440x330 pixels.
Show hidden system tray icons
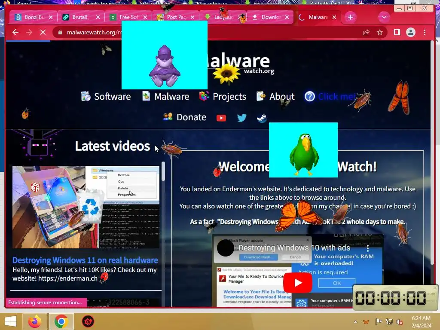coord(355,322)
